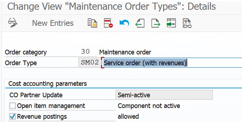The width and height of the screenshot is (242, 122).
Task: Click the CO Partner Update label
Action: click(x=36, y=95)
